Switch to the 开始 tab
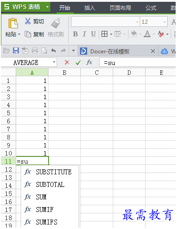Image resolution: width=177 pixels, height=229 pixels. tap(65, 8)
